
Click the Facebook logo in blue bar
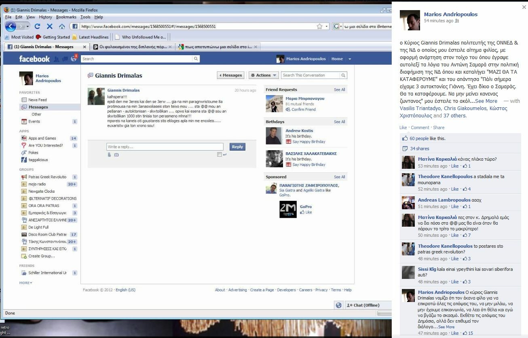pyautogui.click(x=34, y=59)
